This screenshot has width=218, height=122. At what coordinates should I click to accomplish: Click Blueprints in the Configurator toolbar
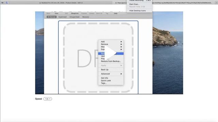click(x=75, y=14)
